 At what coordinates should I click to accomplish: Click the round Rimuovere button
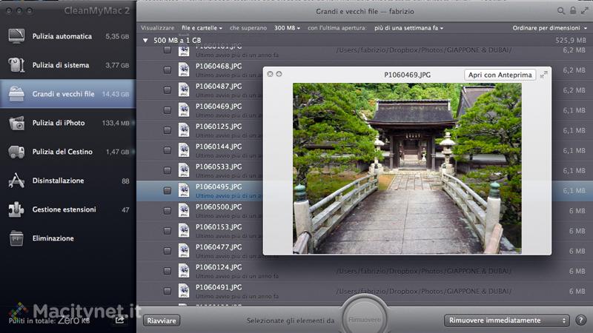364,319
